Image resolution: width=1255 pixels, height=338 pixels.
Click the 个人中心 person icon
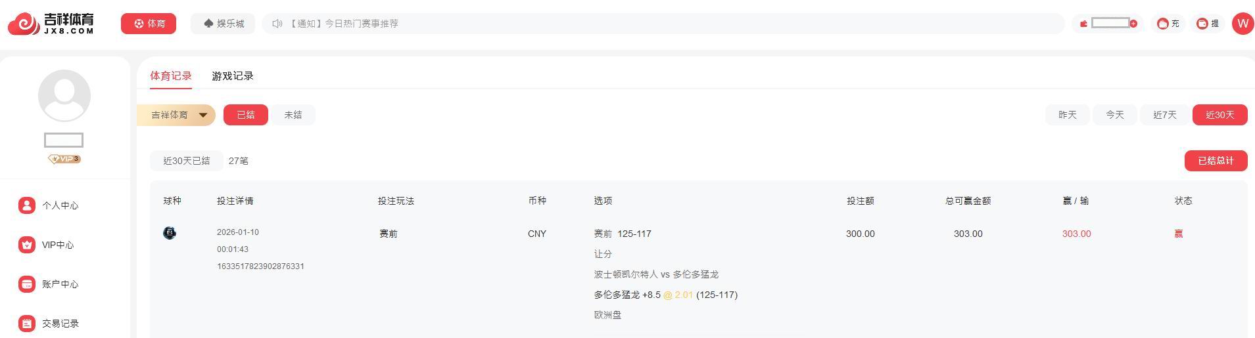coord(26,205)
